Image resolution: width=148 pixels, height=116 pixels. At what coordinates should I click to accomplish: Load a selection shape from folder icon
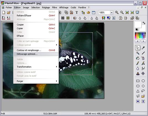[x=143, y=96]
